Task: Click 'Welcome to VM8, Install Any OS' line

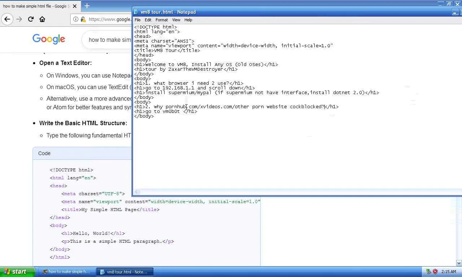Action: [x=206, y=65]
